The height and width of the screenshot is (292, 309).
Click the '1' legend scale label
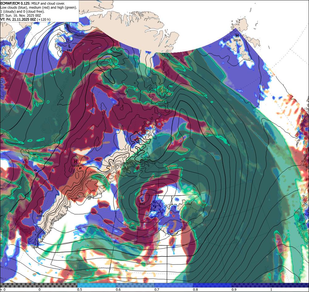click(271, 290)
